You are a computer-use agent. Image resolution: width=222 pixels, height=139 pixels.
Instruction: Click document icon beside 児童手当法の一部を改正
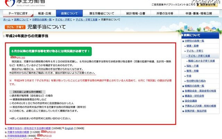click(6, 128)
